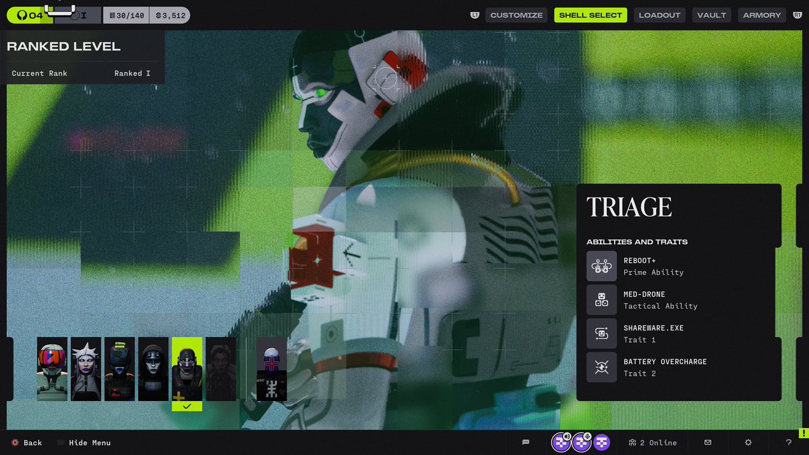Image resolution: width=809 pixels, height=455 pixels.
Task: Click the Abilities and Traits heading
Action: [x=637, y=242]
